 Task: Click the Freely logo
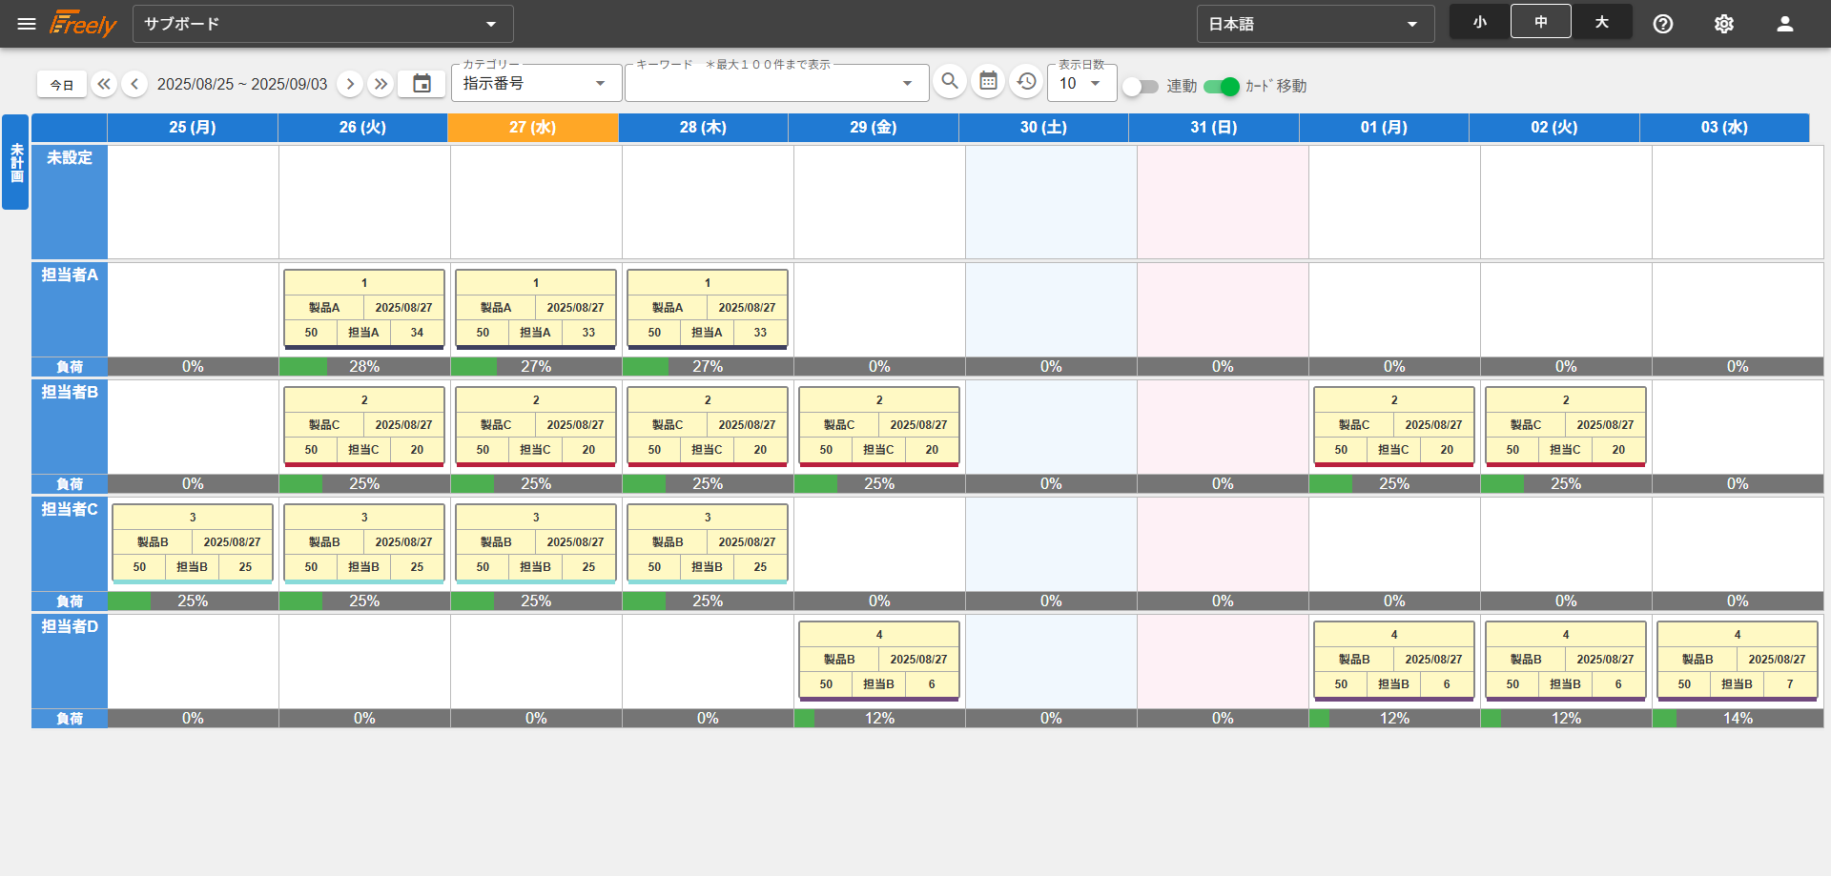tap(83, 24)
